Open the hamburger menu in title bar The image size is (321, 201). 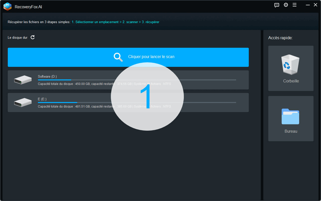click(294, 5)
